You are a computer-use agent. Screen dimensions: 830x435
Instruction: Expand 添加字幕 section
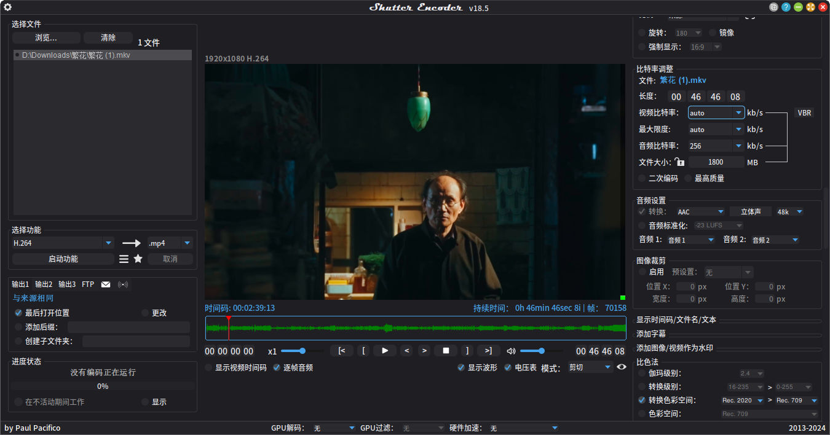(651, 334)
